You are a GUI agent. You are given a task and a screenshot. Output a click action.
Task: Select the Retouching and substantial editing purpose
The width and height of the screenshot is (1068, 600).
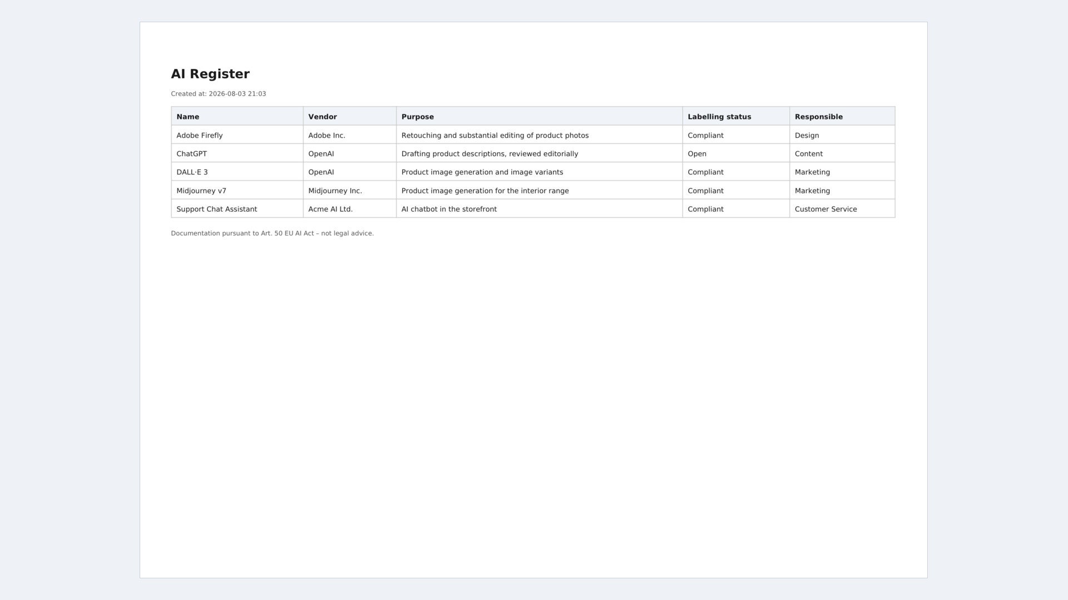(x=539, y=135)
